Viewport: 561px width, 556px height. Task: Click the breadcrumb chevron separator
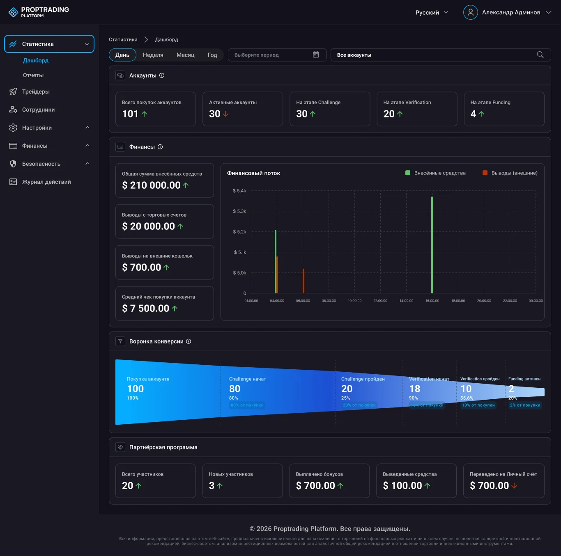click(x=146, y=39)
